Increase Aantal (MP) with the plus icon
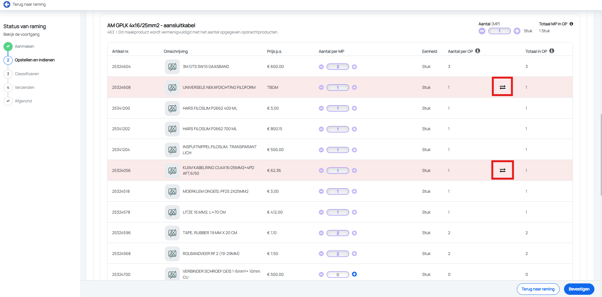Image resolution: width=602 pixels, height=297 pixels. click(x=517, y=31)
